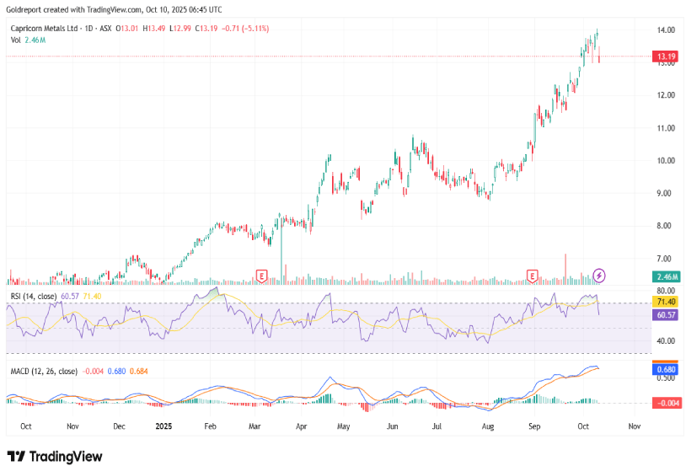Click the purple 60.57 RSI axis tag
This screenshot has height=466, width=686.
[666, 314]
